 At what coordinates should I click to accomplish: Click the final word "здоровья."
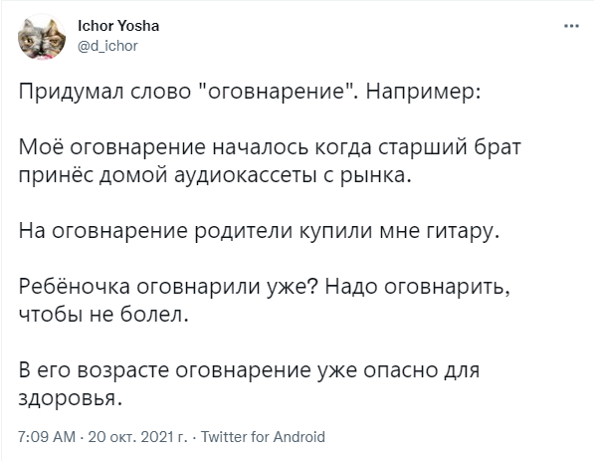(71, 398)
